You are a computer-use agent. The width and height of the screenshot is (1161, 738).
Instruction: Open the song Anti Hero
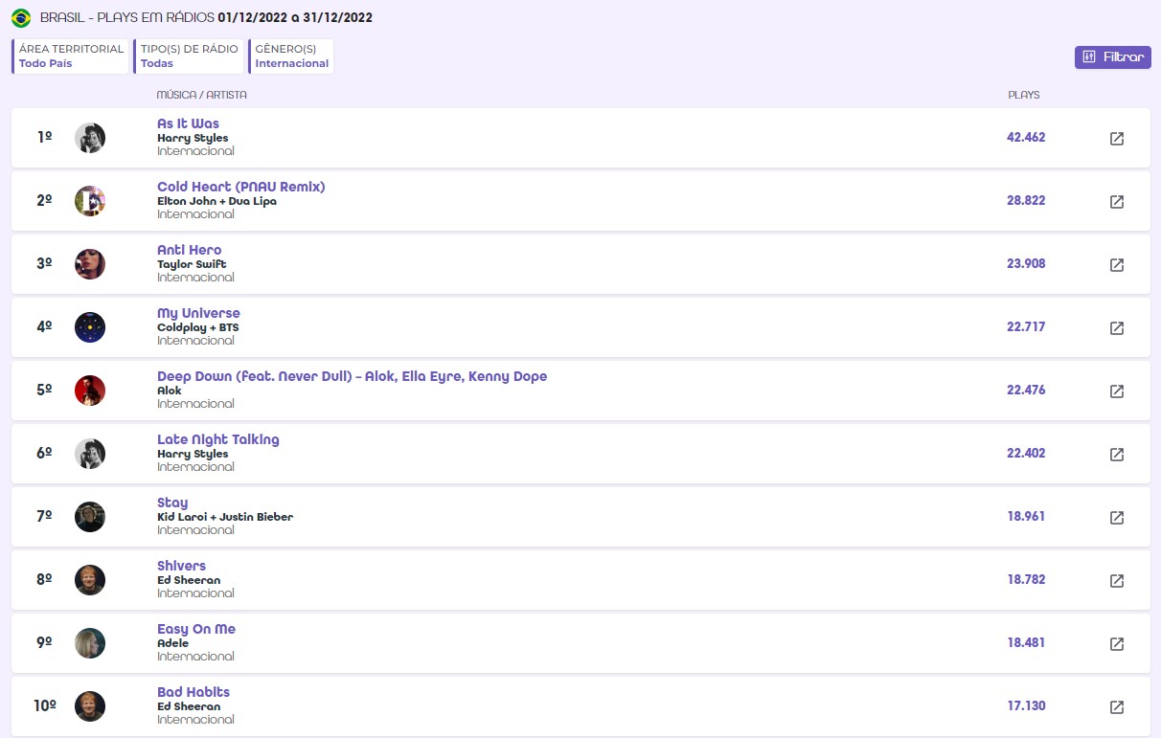click(190, 250)
